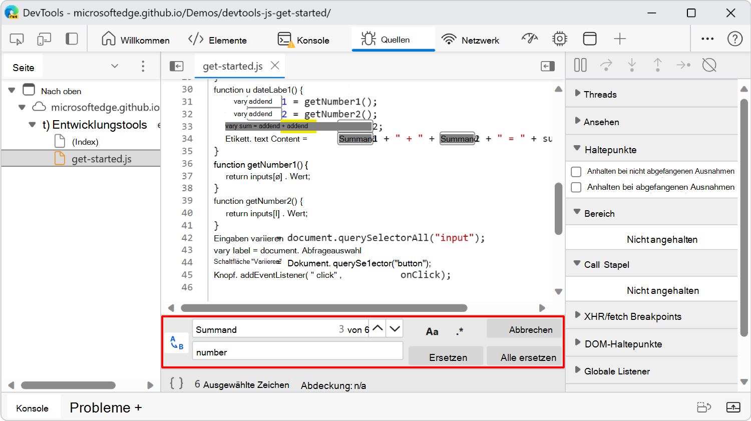751x421 pixels.
Task: Click the replace input containing 'number'
Action: click(x=297, y=350)
